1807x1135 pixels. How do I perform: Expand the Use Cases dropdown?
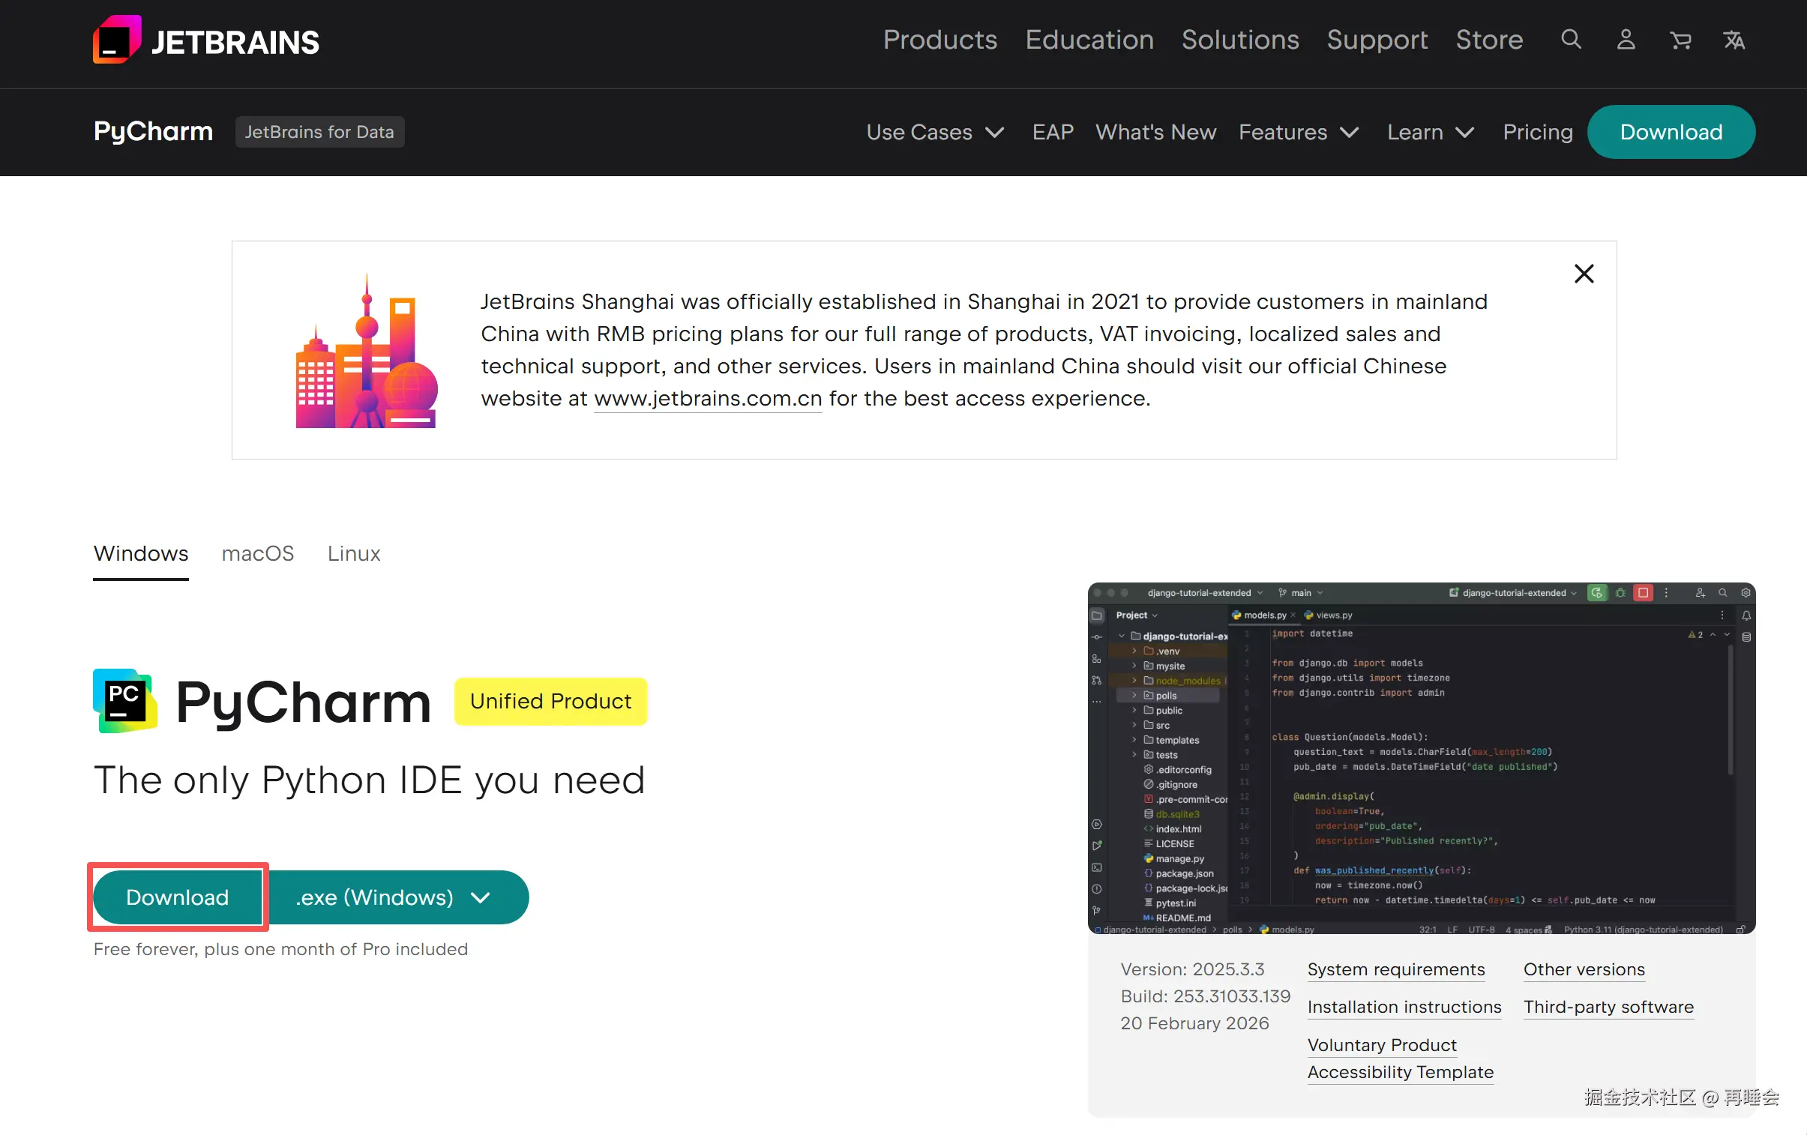(x=934, y=132)
